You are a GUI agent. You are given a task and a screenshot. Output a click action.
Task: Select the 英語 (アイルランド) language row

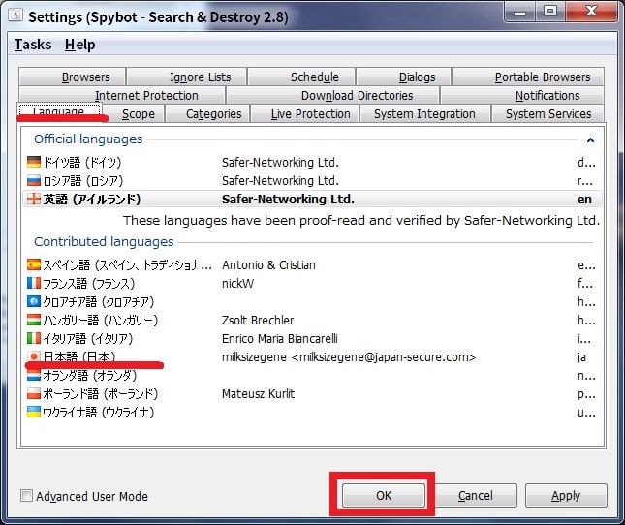coord(312,199)
